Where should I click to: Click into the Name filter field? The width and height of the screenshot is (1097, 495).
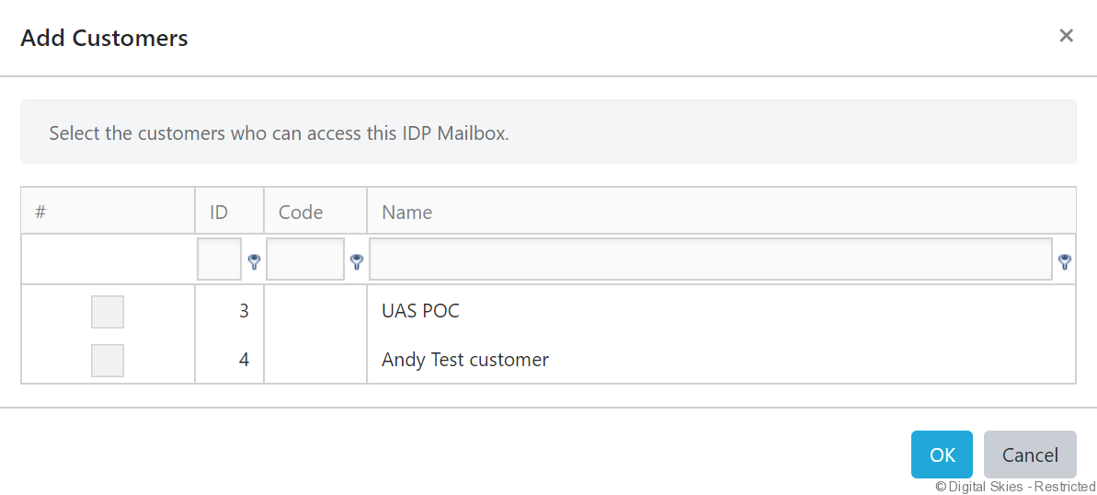[x=710, y=259]
